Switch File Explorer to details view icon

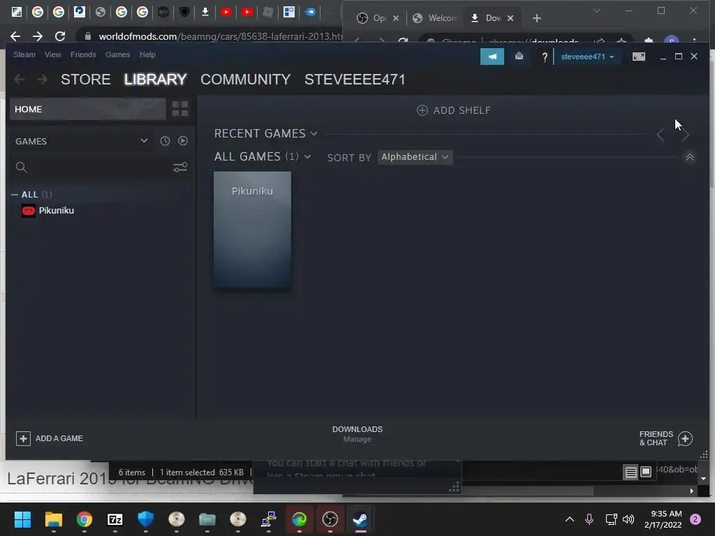(631, 472)
